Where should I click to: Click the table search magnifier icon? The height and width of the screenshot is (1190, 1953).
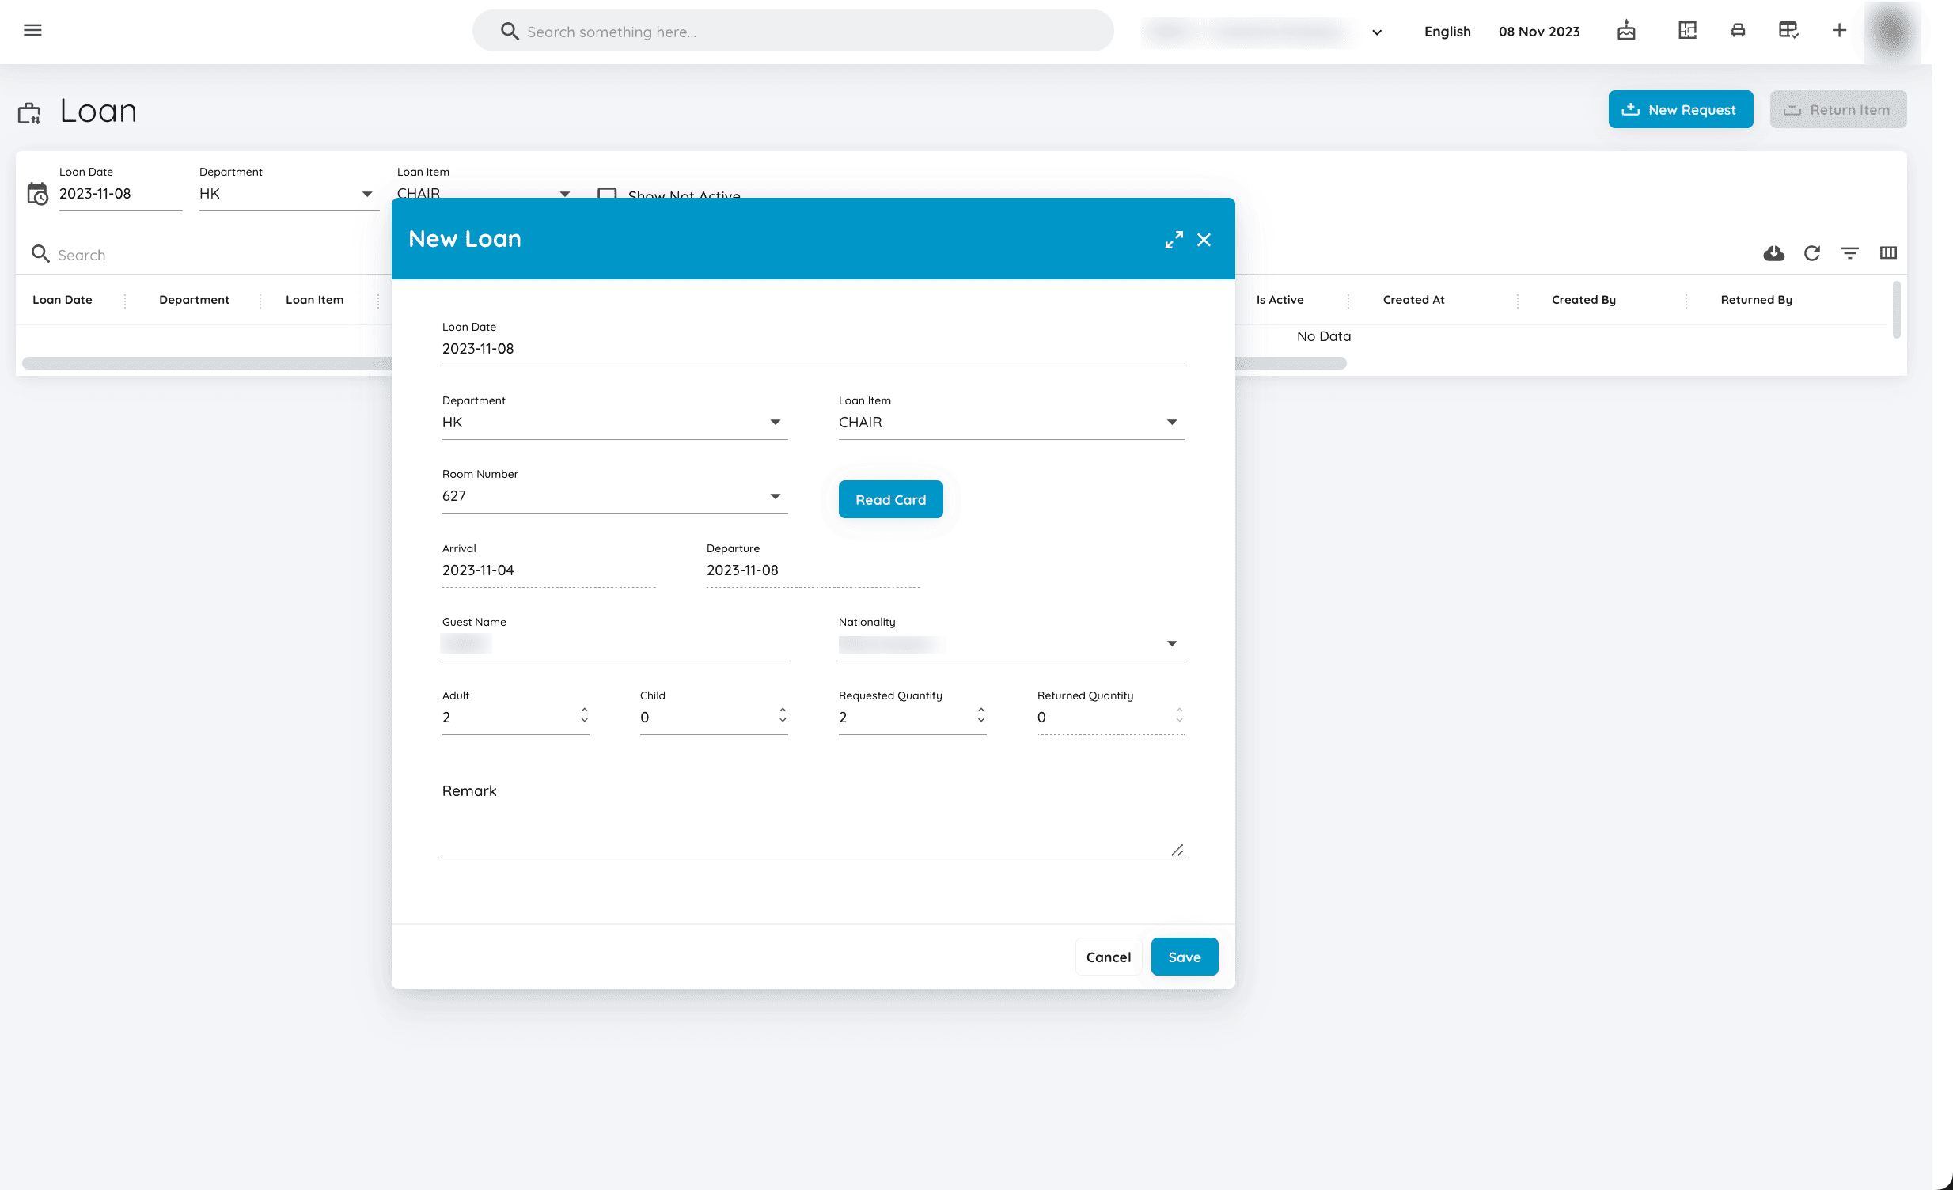click(40, 253)
